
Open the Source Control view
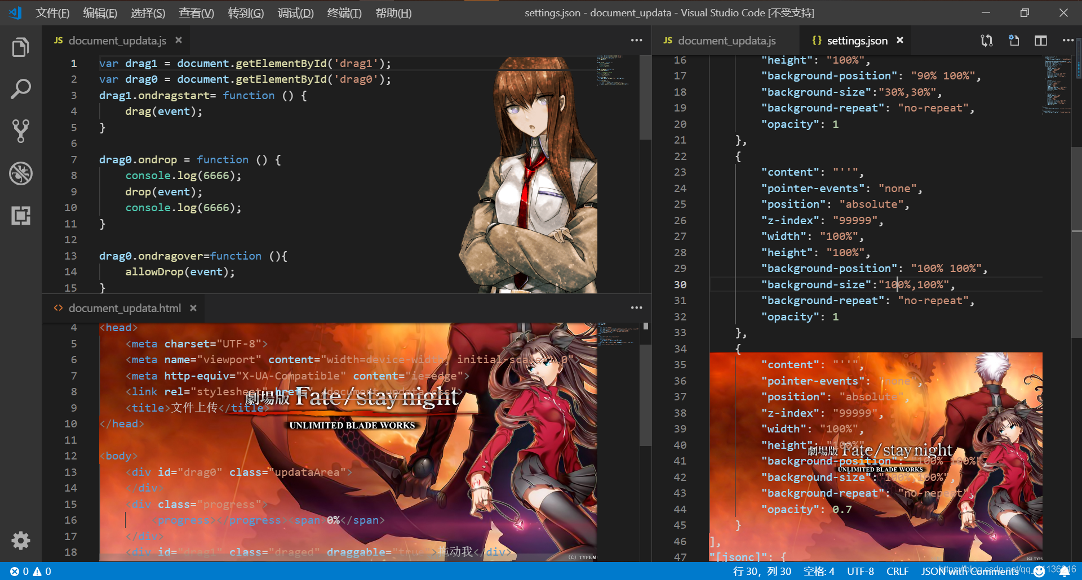click(21, 131)
